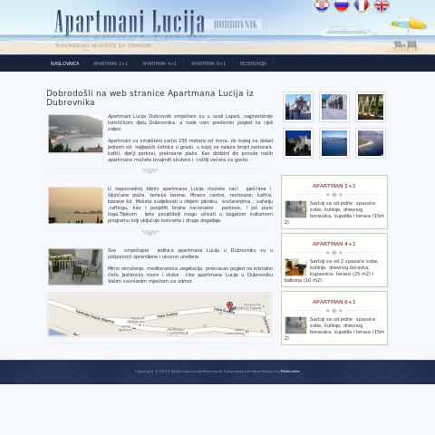Select APARTMAN 6+1 in navigation bar
Screen dimensions: 435x435
[208, 63]
